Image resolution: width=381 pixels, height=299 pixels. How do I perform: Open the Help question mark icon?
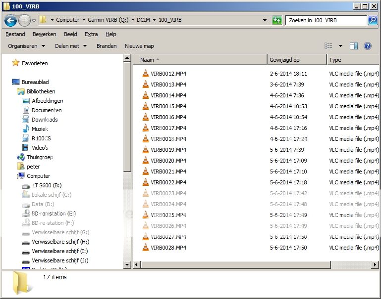pos(368,46)
